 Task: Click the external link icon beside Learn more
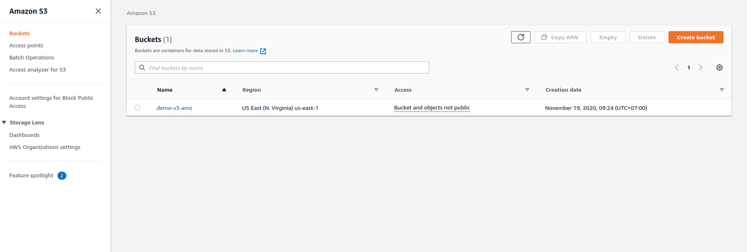point(263,51)
